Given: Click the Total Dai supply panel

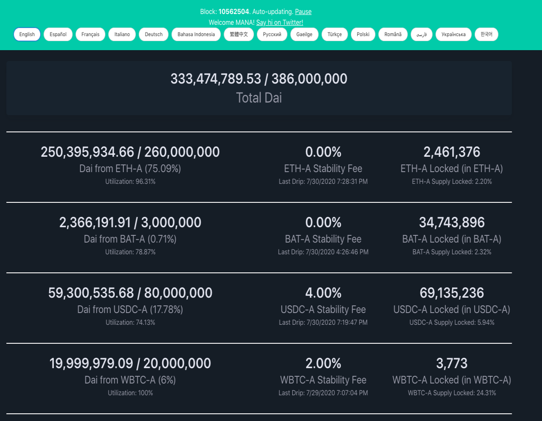Looking at the screenshot, I should tap(259, 88).
